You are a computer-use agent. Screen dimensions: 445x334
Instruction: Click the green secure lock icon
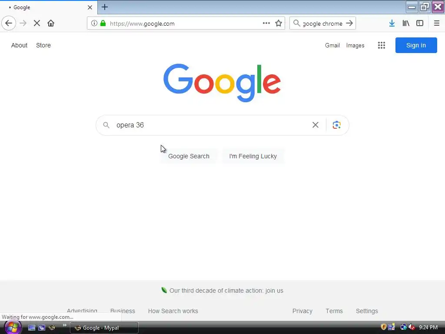[103, 23]
